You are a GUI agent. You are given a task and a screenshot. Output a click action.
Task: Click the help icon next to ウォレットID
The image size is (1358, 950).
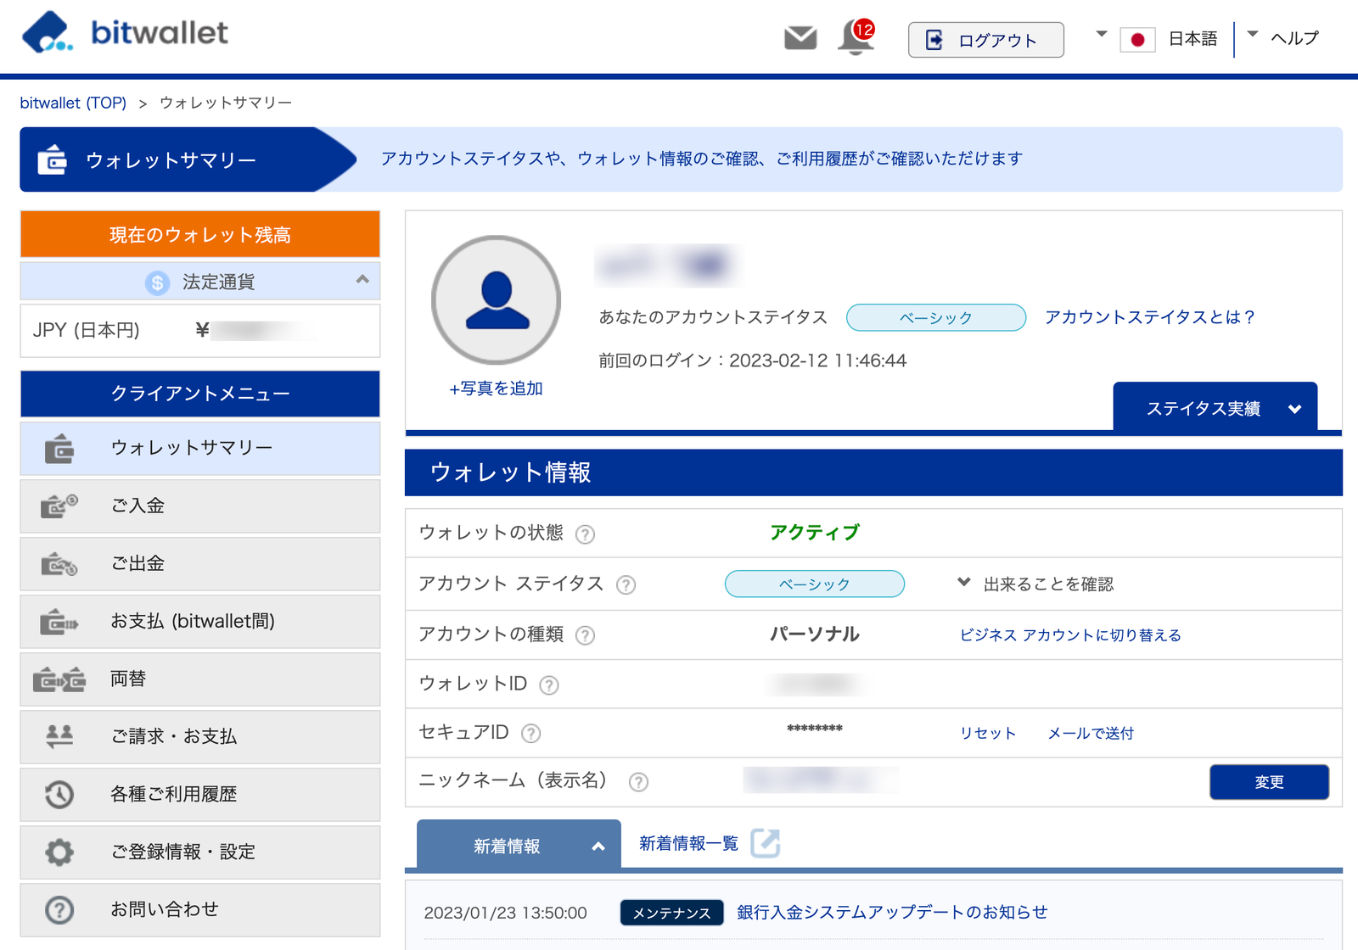(549, 685)
